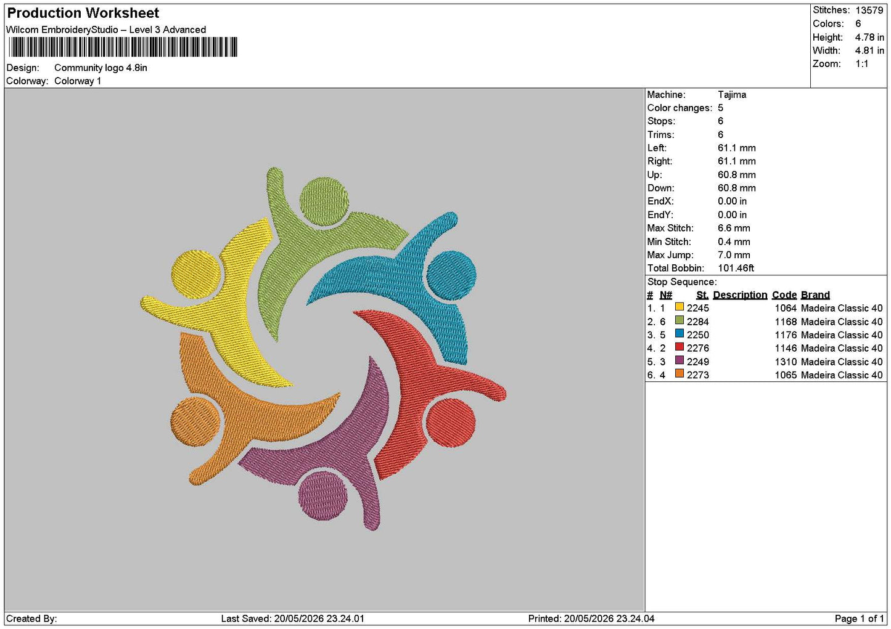891x629 pixels.
Task: Click the Height value 4.78 in
Action: [869, 37]
